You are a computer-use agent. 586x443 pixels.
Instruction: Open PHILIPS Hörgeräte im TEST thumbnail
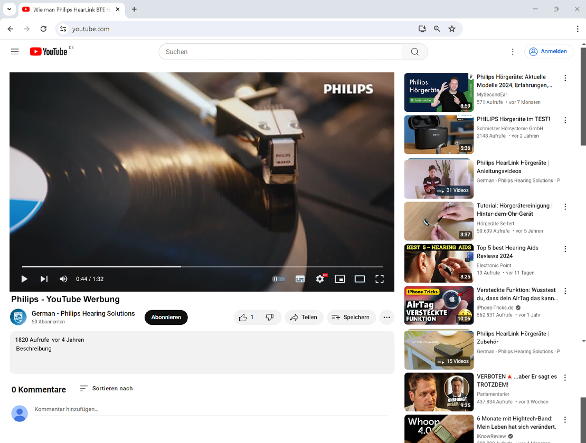point(439,134)
